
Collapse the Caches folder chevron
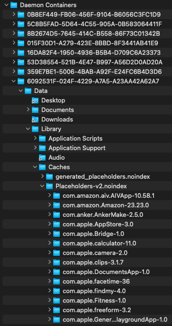[35, 167]
